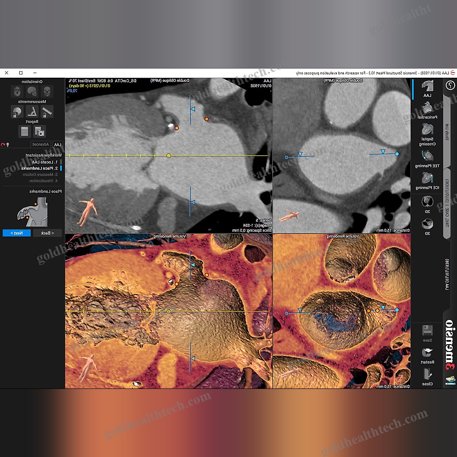Click the 'Distance: 15,0 mm' text in the cross-section MPR view
Viewport: 457px width, 457px height.
click(x=393, y=230)
